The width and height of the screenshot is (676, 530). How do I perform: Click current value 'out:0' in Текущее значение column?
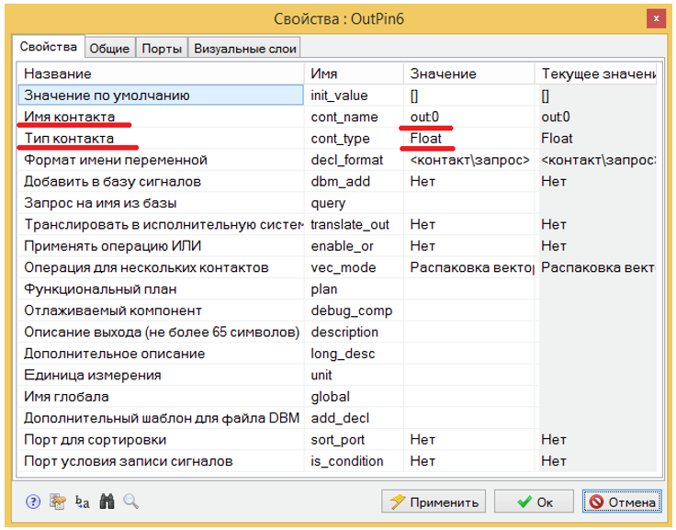(x=596, y=117)
